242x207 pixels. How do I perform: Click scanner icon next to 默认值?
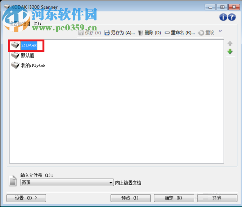[x=15, y=56]
